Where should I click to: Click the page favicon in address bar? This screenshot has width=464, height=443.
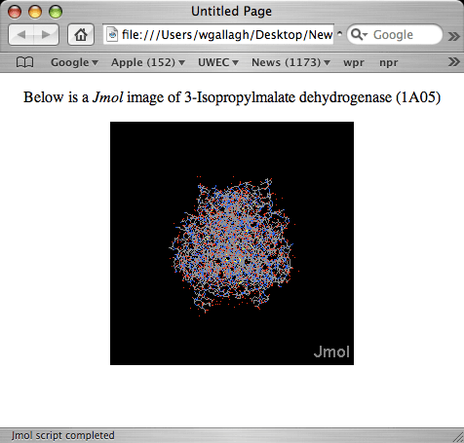click(112, 34)
